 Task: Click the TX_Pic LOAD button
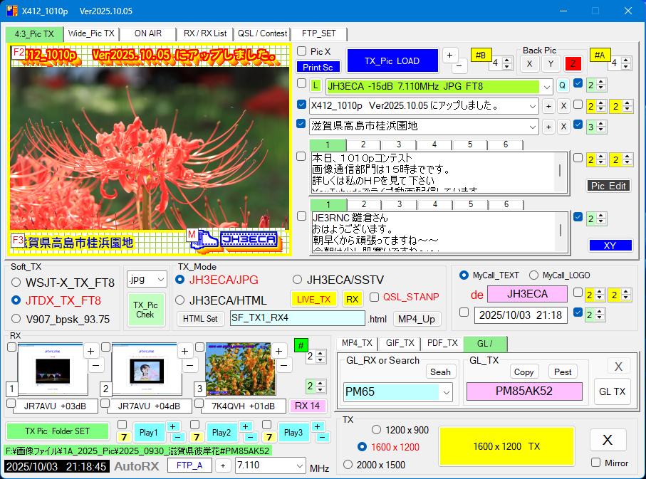[x=392, y=61]
